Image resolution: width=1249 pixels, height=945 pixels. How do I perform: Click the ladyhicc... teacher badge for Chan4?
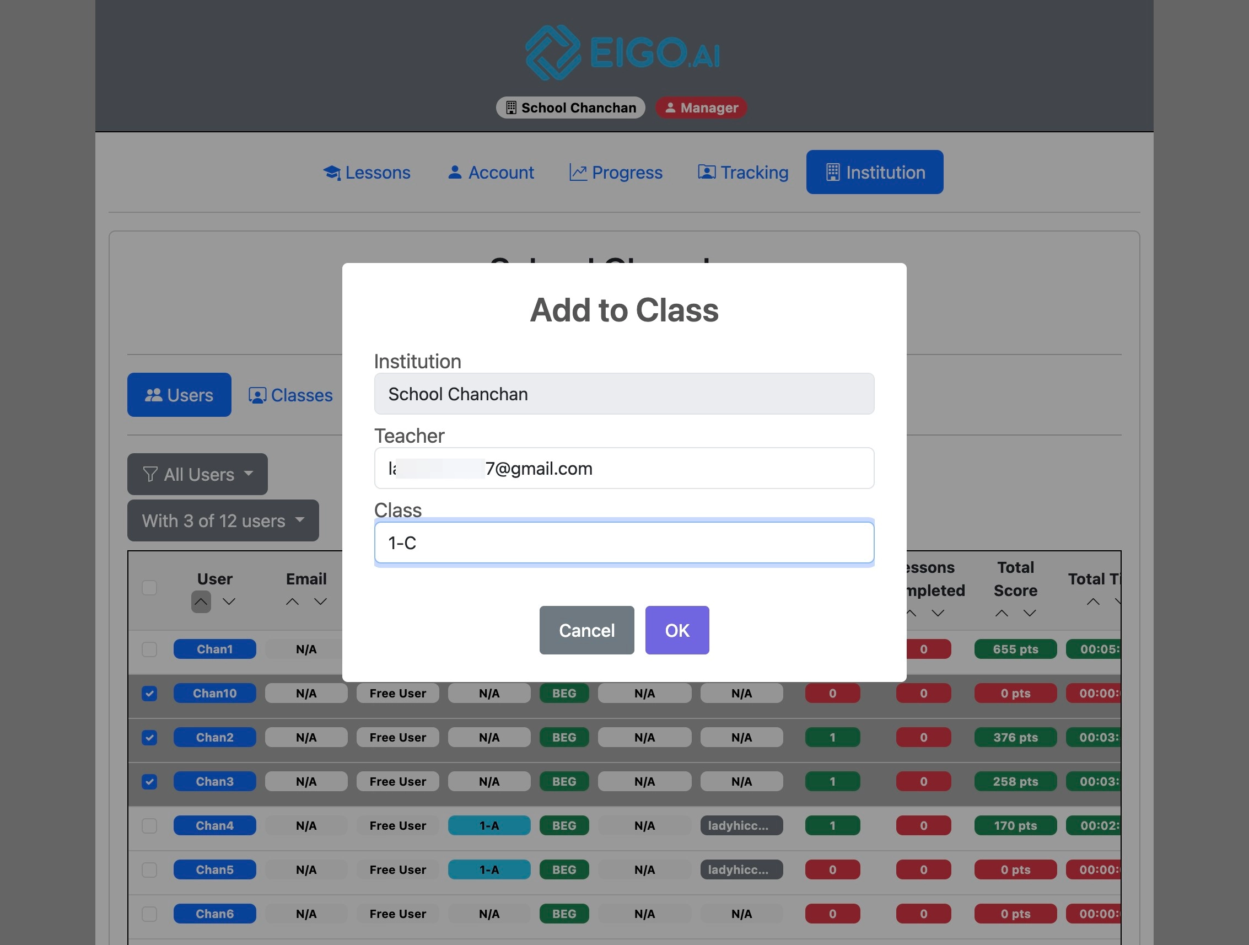click(x=741, y=826)
